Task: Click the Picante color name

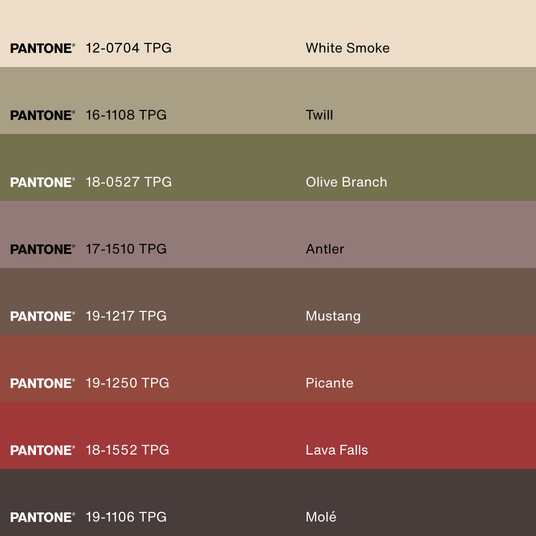Action: [x=329, y=383]
